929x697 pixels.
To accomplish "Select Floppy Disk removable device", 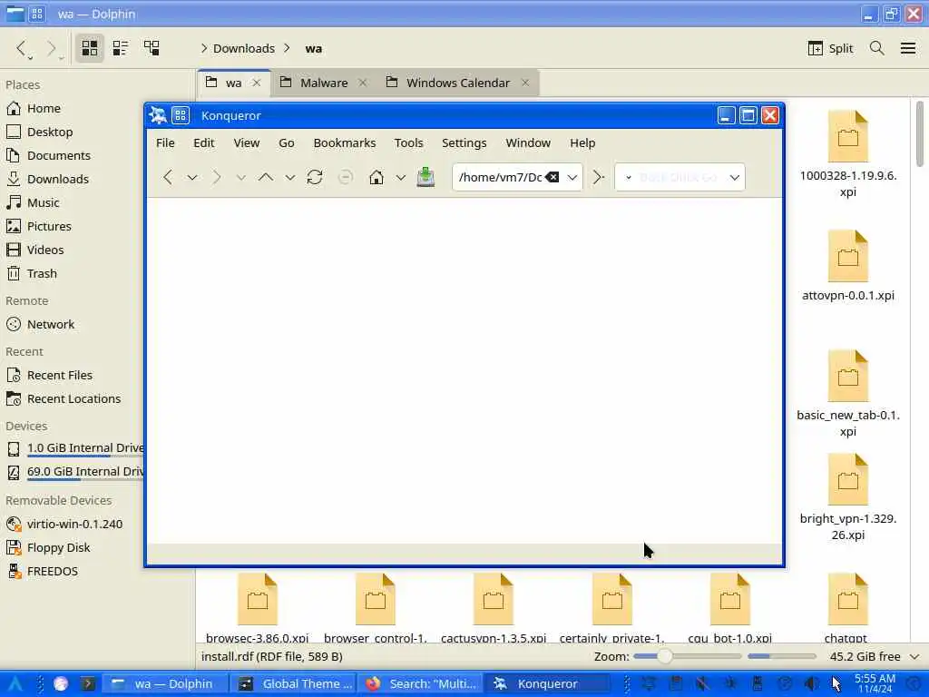I will point(58,547).
